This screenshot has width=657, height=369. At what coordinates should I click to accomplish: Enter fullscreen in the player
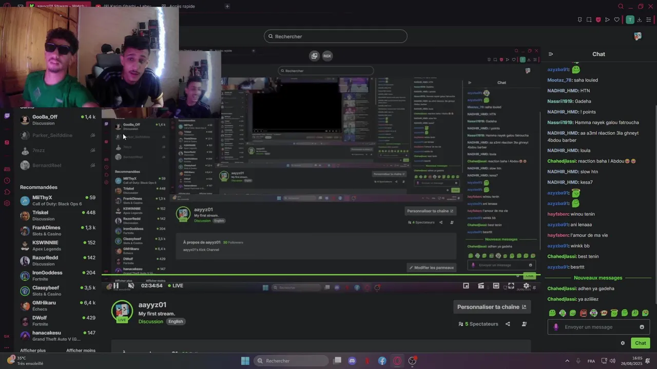[x=511, y=286]
